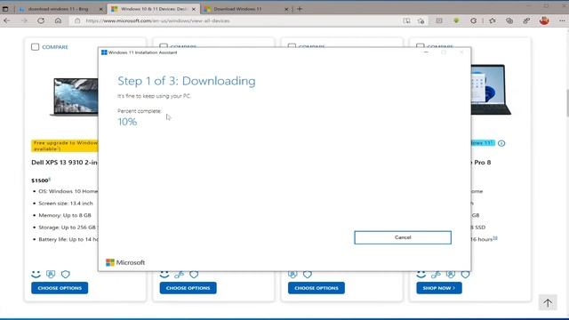Open the tab actions menu

click(5, 9)
